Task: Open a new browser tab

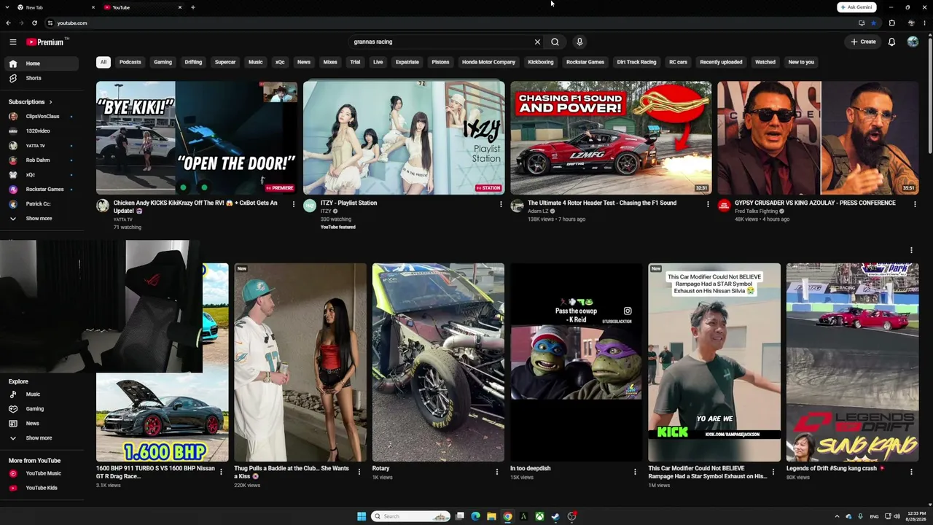Action: (x=193, y=7)
